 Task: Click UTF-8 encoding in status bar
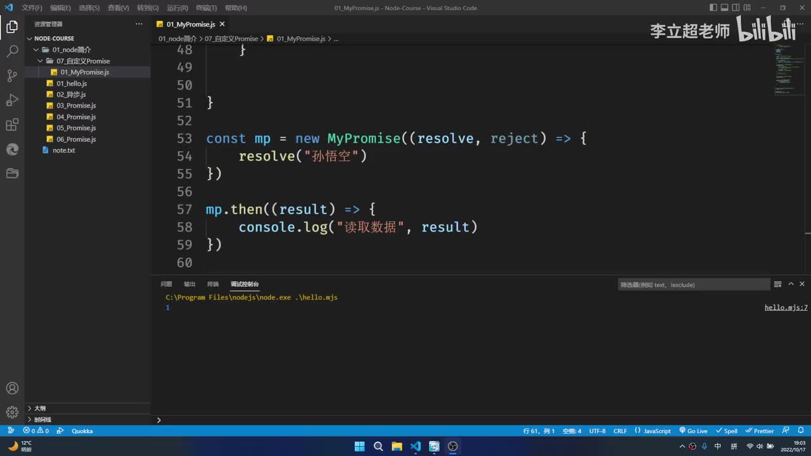click(x=597, y=431)
